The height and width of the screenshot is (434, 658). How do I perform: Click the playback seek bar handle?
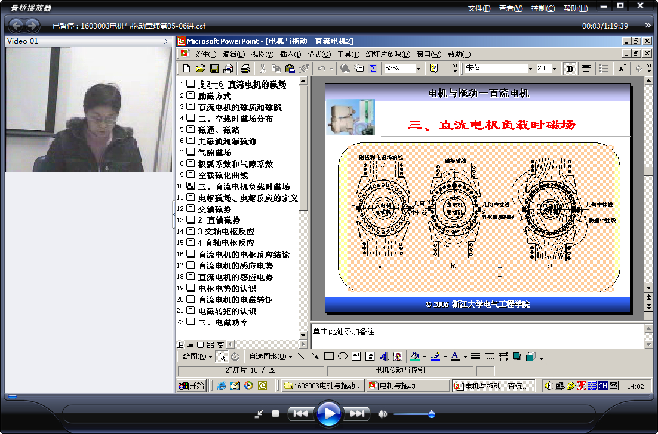tap(13, 396)
